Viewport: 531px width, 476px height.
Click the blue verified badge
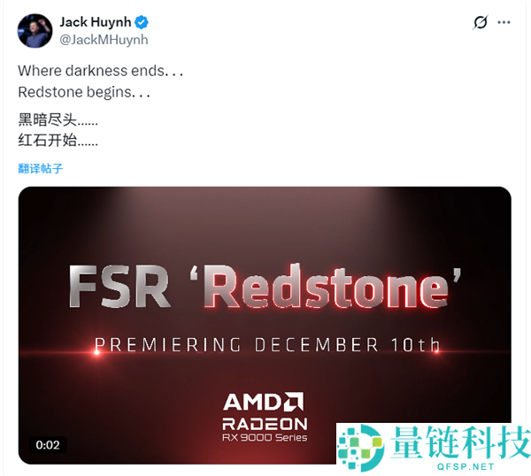click(142, 22)
